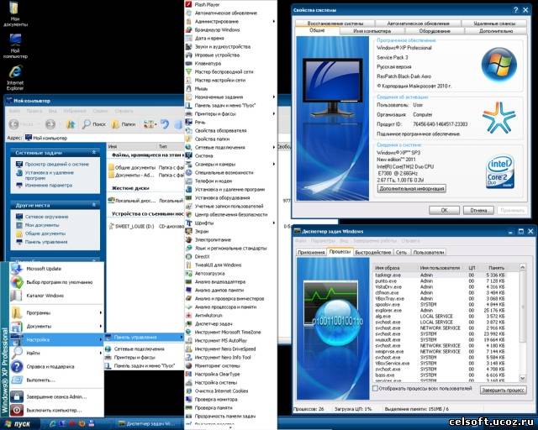Switch to the Имя компьютера tab
Viewport: 538px width, 430px height.
point(372,31)
